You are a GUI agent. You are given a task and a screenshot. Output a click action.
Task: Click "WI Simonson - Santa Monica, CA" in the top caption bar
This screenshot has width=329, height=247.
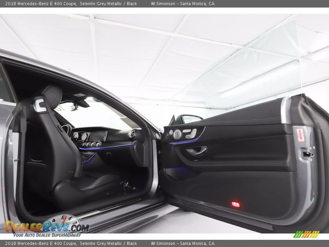[183, 3]
